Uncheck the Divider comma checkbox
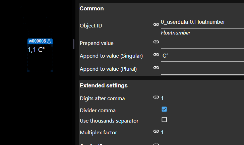 (x=164, y=109)
